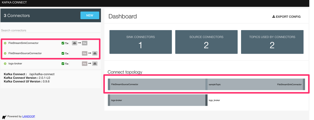
Task: Click the /api/kafka-connect path text
Action: coord(42,74)
